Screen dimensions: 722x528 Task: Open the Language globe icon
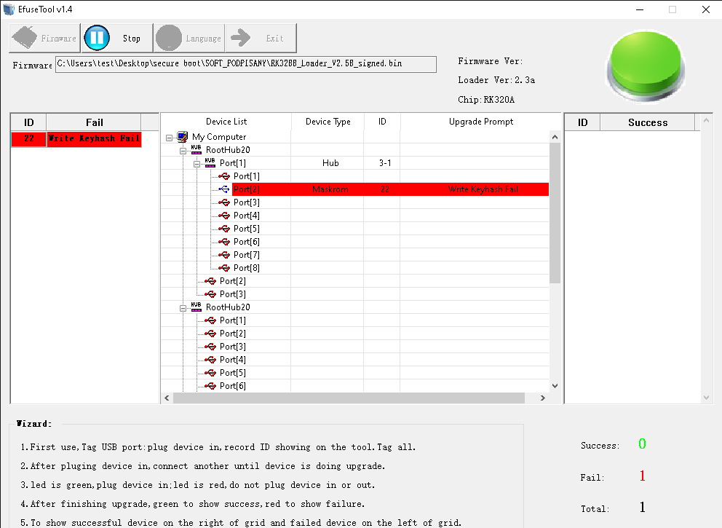(x=169, y=38)
